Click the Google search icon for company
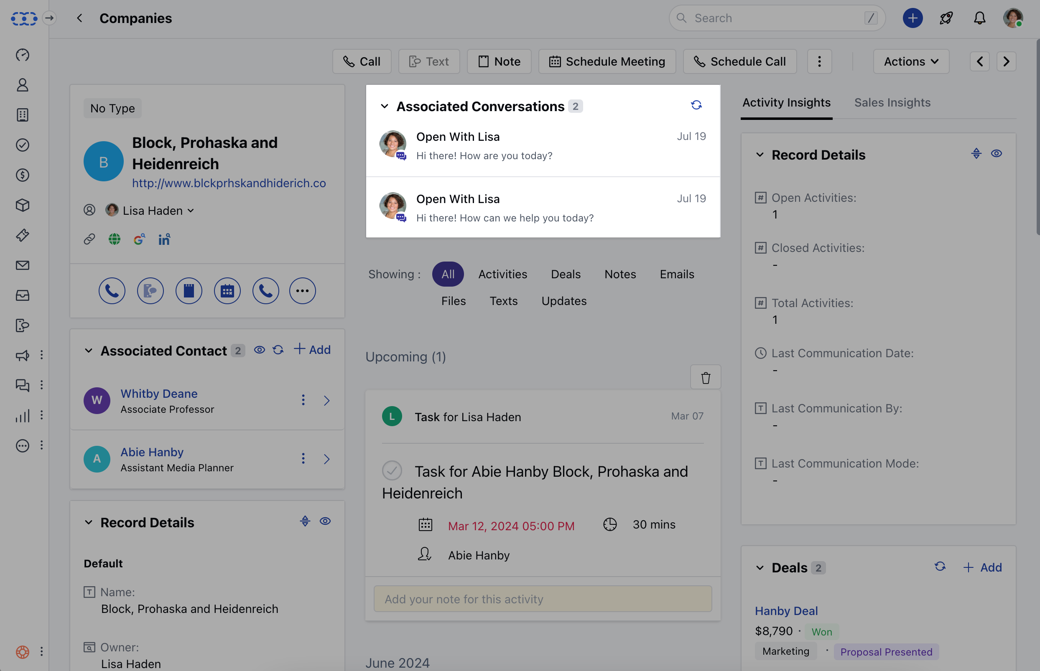The height and width of the screenshot is (671, 1040). pyautogui.click(x=140, y=239)
